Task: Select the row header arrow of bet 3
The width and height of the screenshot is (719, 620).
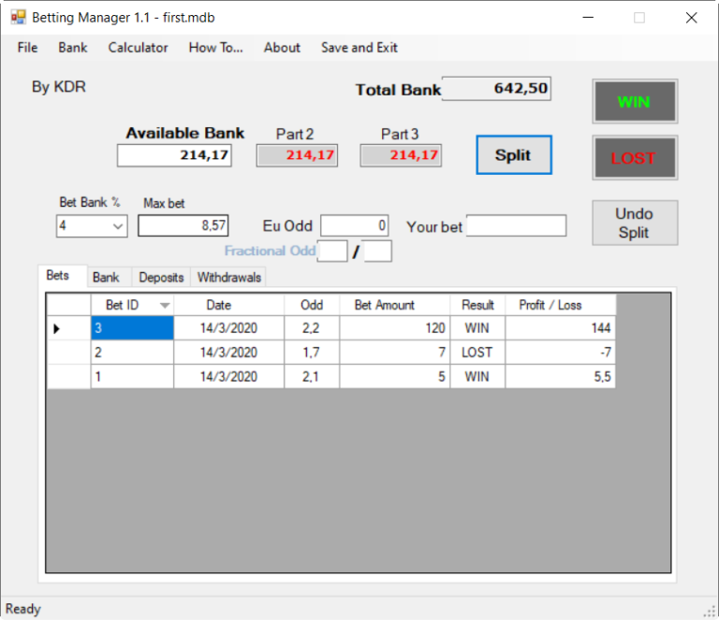Action: 68,328
